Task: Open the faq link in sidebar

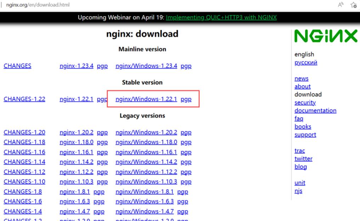Action: (299, 119)
